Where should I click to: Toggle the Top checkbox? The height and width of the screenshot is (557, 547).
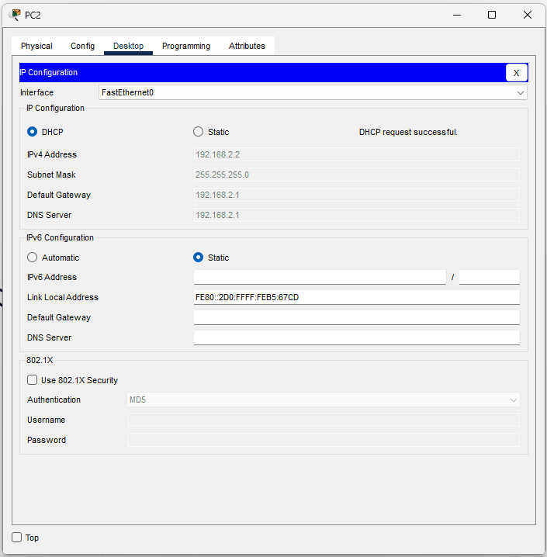pos(17,538)
